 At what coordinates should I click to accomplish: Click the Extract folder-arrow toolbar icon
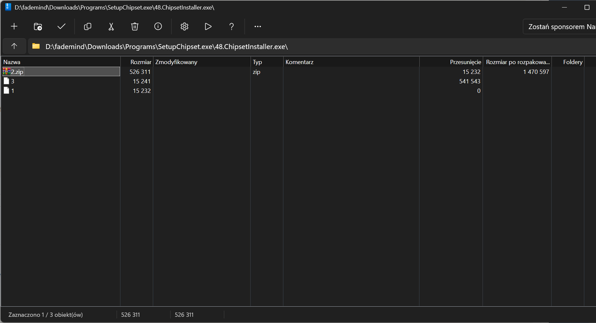point(38,26)
